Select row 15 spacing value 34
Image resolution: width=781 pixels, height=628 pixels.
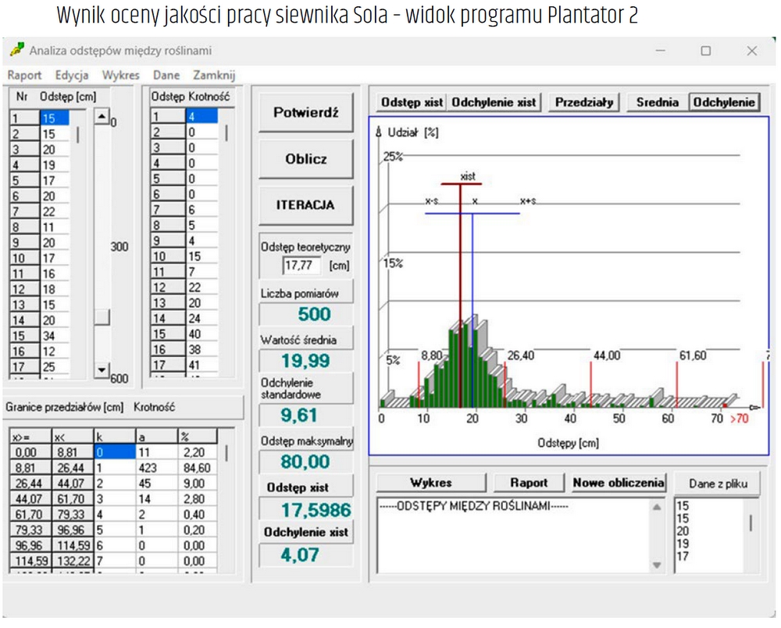pos(55,336)
